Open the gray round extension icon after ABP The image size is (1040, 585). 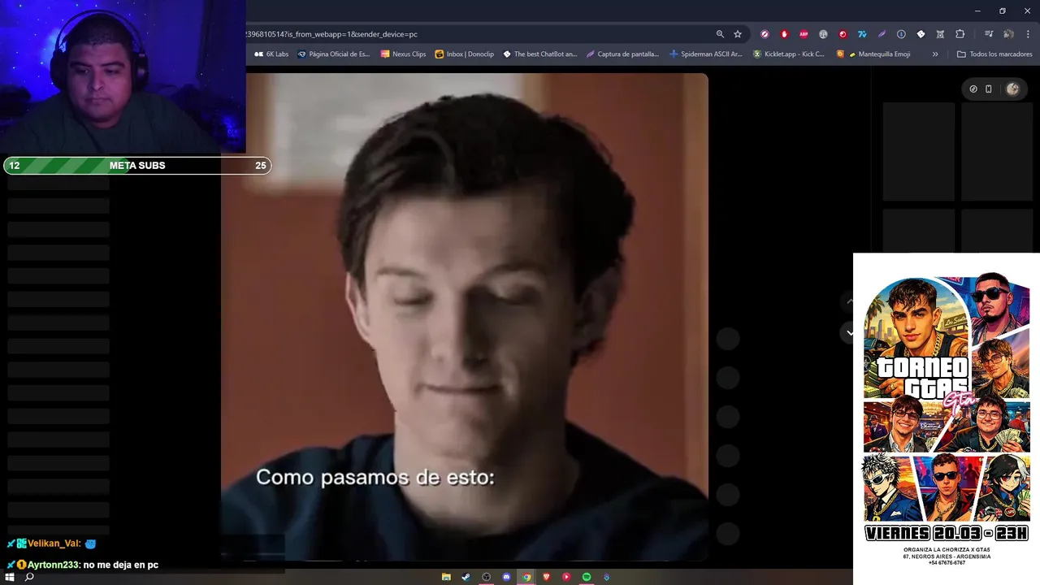tap(823, 34)
